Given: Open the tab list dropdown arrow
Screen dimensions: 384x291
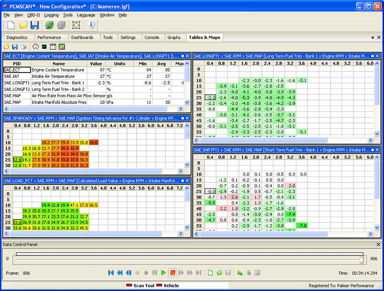Looking at the screenshot, I should [x=373, y=37].
